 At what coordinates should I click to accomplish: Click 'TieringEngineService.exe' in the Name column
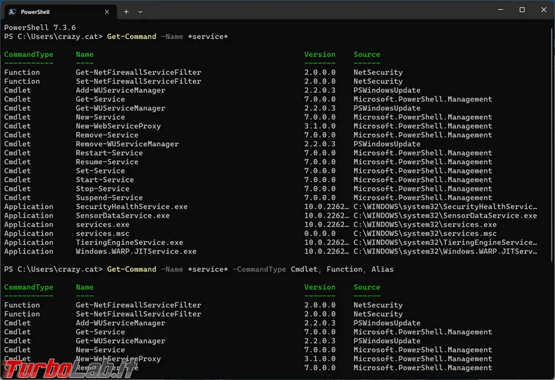(130, 243)
